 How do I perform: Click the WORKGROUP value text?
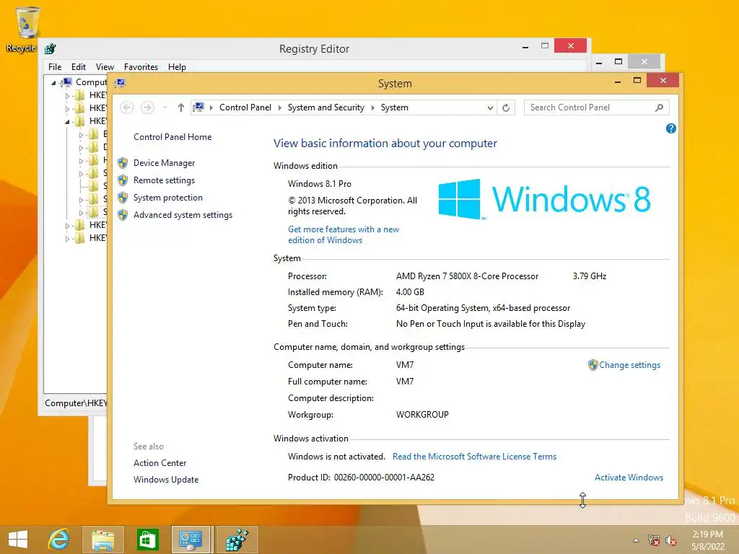click(x=422, y=415)
